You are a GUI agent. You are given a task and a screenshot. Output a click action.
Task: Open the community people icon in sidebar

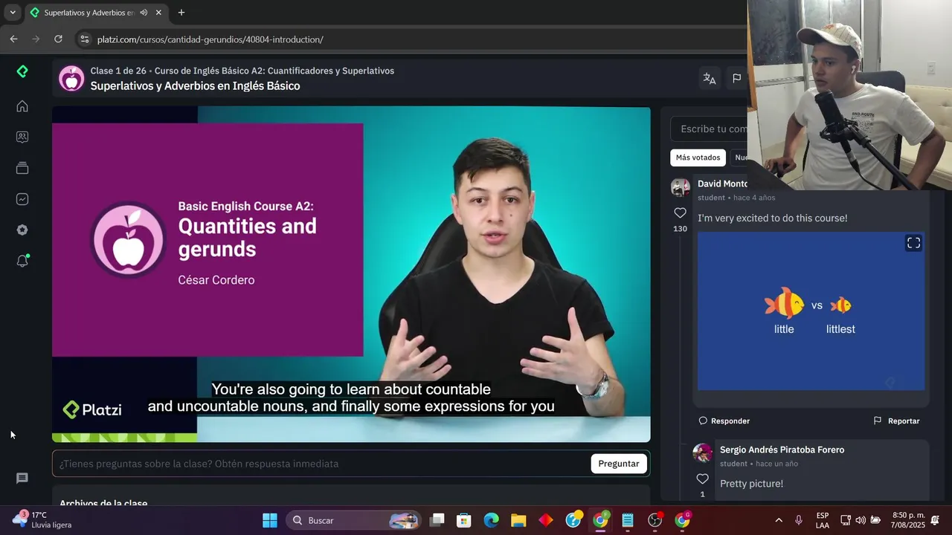click(x=22, y=137)
